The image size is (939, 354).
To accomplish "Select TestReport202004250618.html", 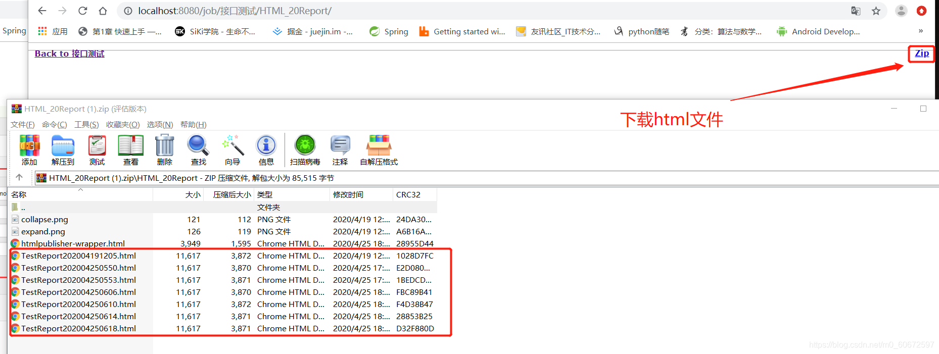I will click(x=222, y=328).
